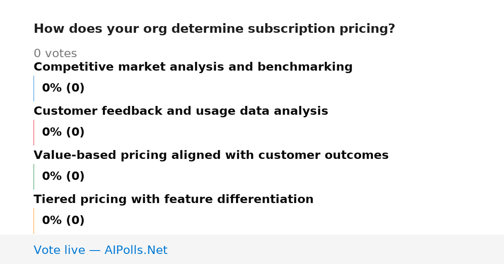
Task: Click the green bar for Value-based pricing
Action: [x=34, y=177]
